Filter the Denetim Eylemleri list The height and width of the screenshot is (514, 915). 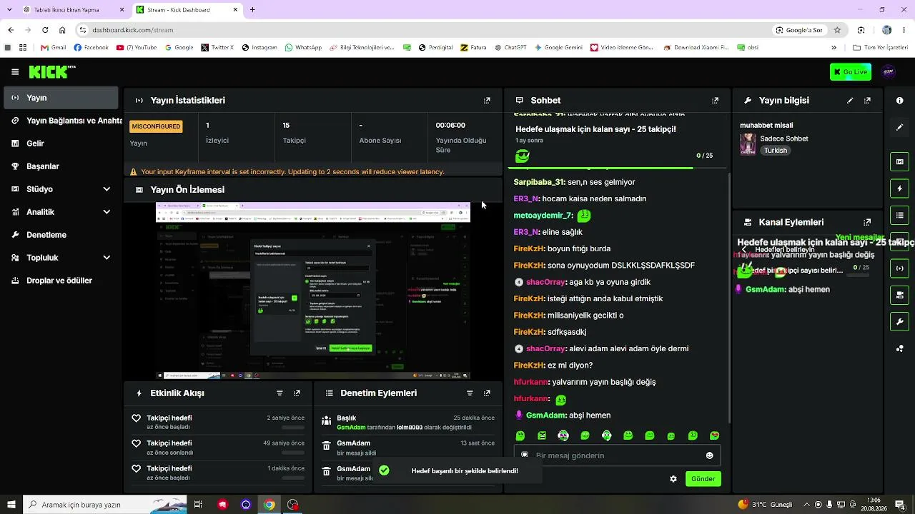click(470, 393)
